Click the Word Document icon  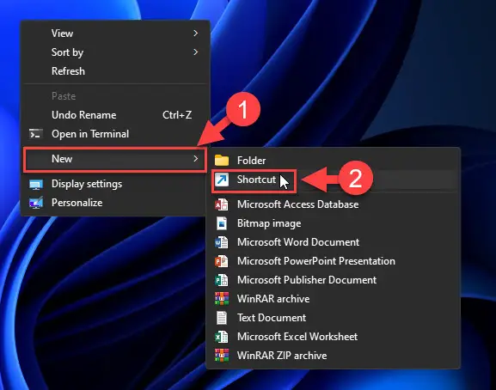pyautogui.click(x=222, y=242)
